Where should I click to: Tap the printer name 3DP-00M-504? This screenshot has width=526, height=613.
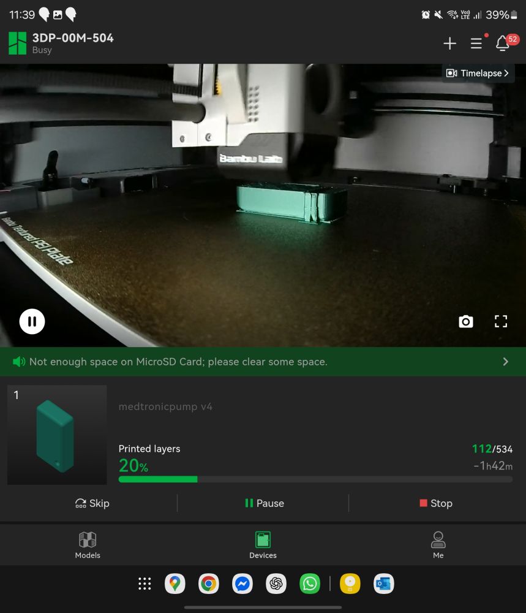pos(73,38)
